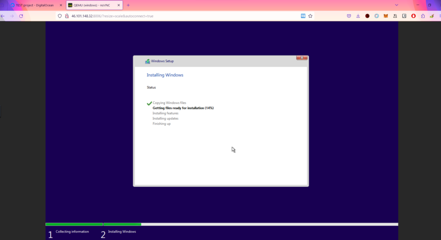441x240 pixels.
Task: Open the Extensions puzzle menu
Action: click(x=423, y=16)
